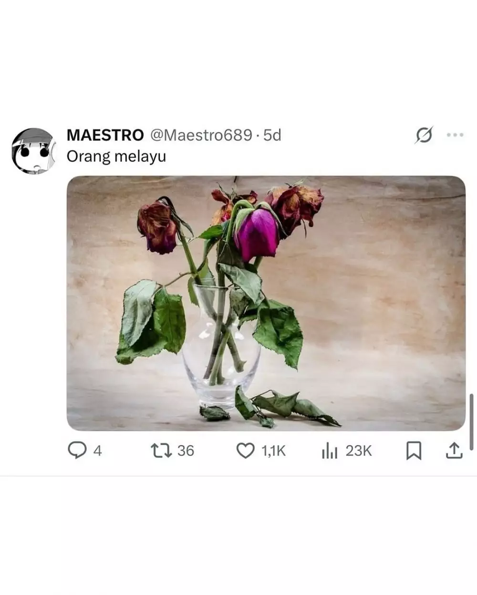Open the three-dot more options menu
Screen dimensions: 477x595
(455, 135)
